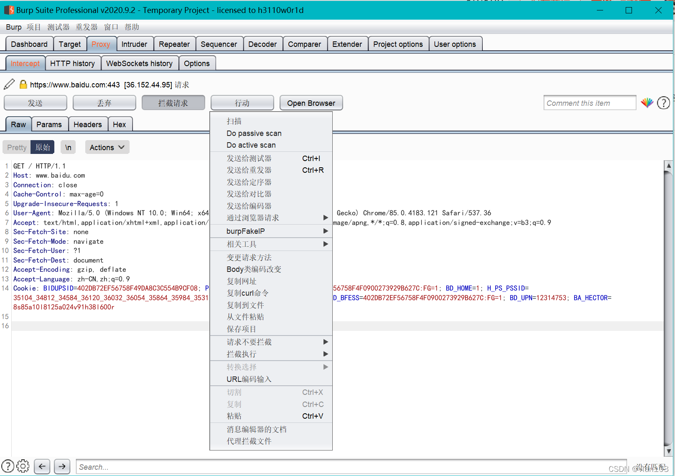Click editor scrollbar down arrow
This screenshot has width=675, height=476.
click(x=668, y=451)
